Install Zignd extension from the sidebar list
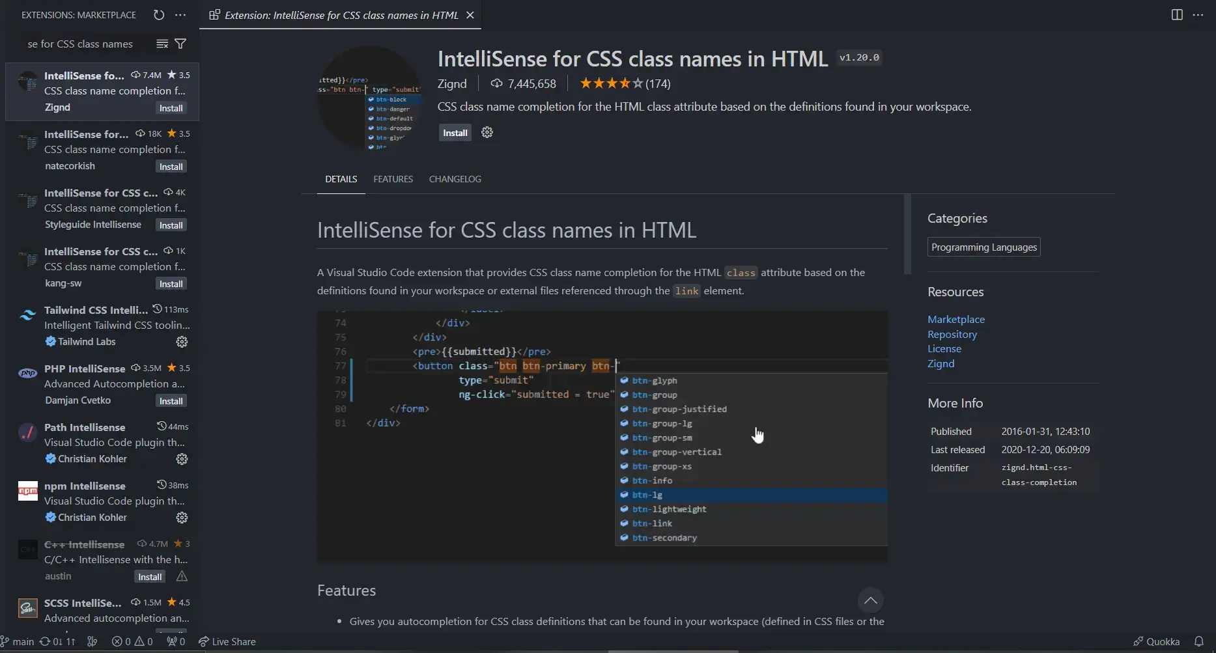 171,108
